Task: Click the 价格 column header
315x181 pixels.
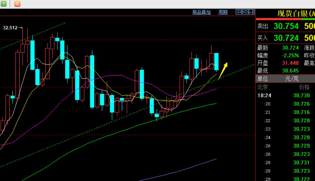Action: click(x=304, y=87)
